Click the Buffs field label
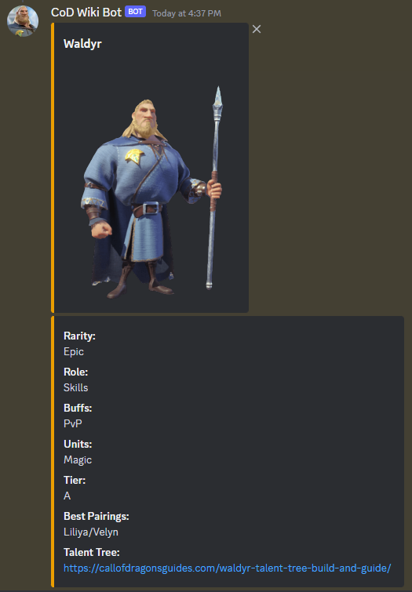The width and height of the screenshot is (412, 592). tap(78, 408)
